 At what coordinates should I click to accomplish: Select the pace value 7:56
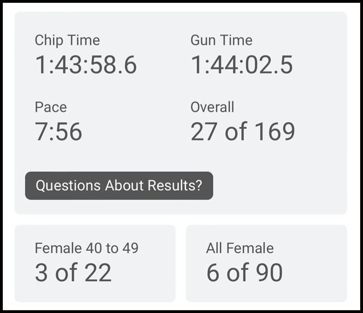[x=58, y=132]
